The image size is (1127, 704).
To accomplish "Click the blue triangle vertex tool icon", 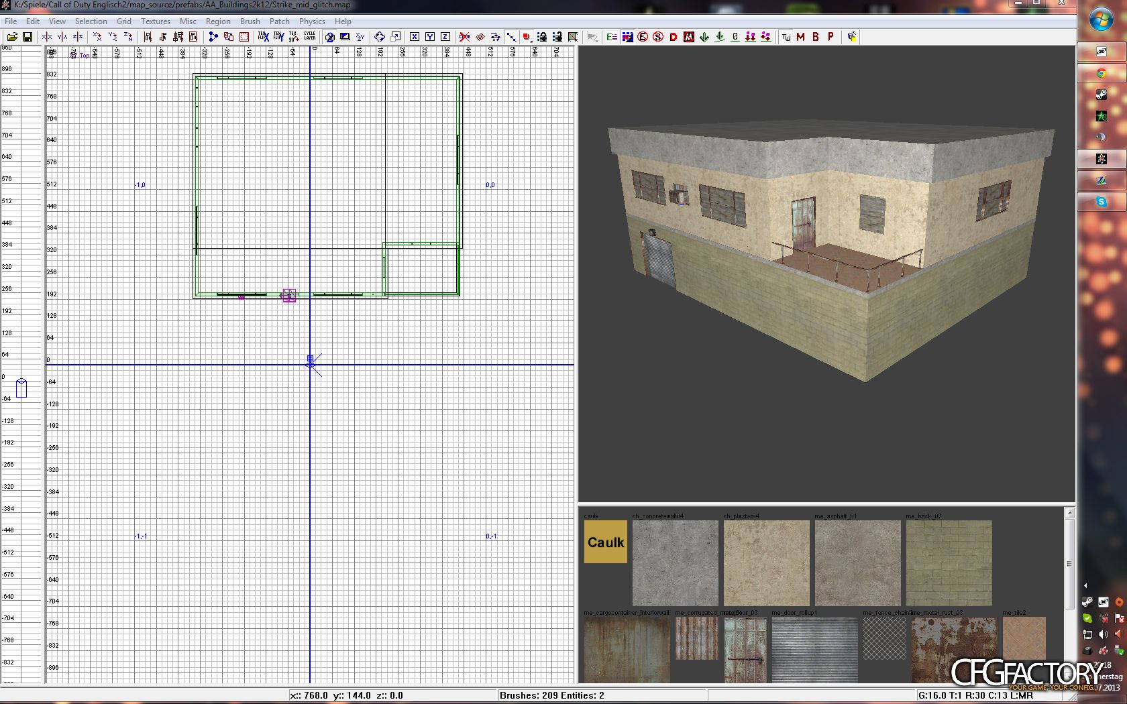I will coord(213,37).
